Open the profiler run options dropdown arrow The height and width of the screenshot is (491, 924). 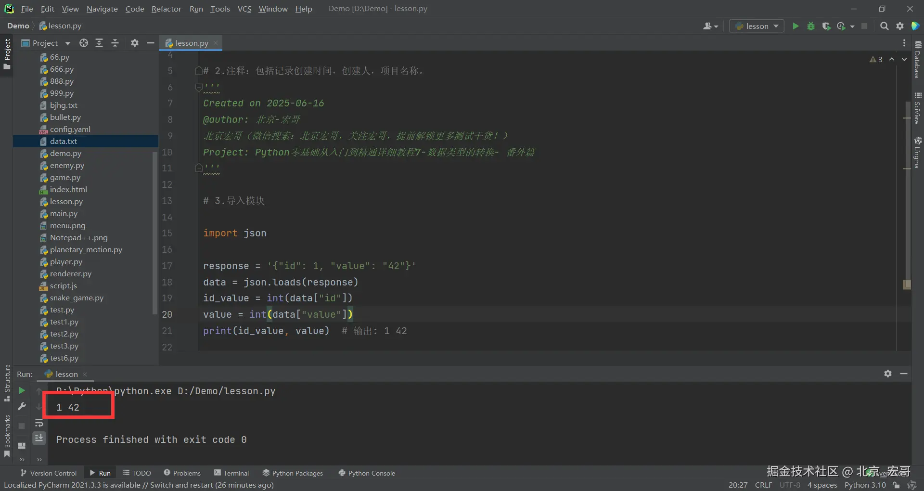click(852, 26)
